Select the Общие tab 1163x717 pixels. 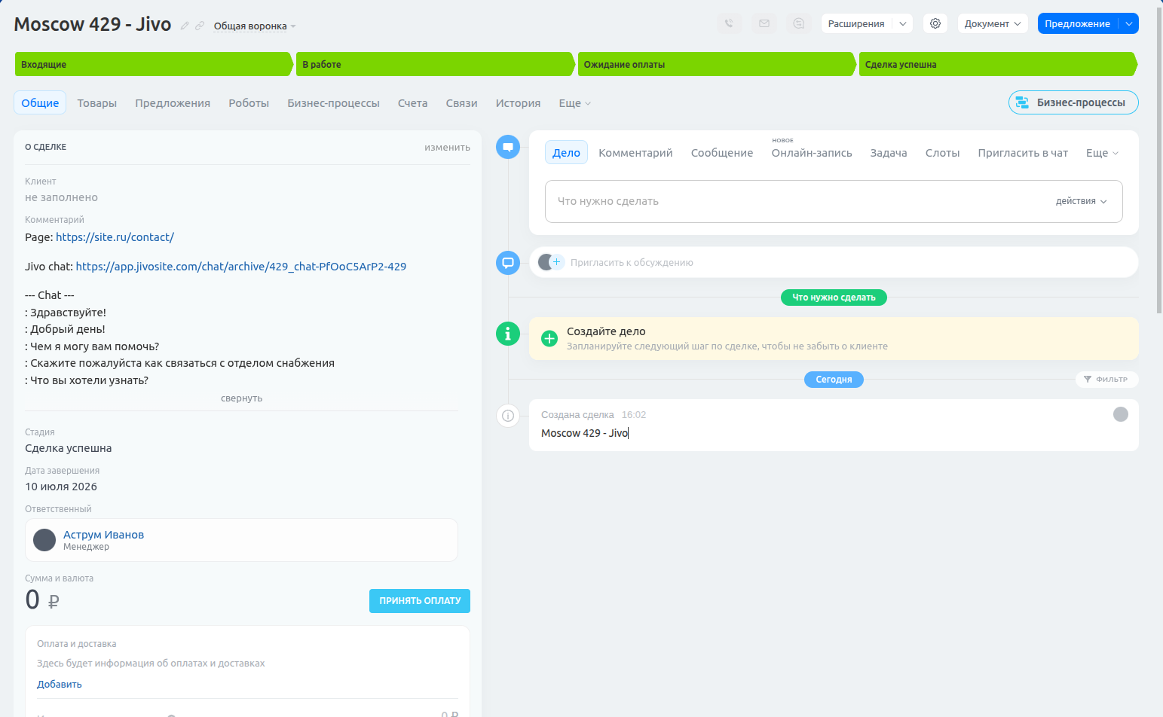[40, 102]
